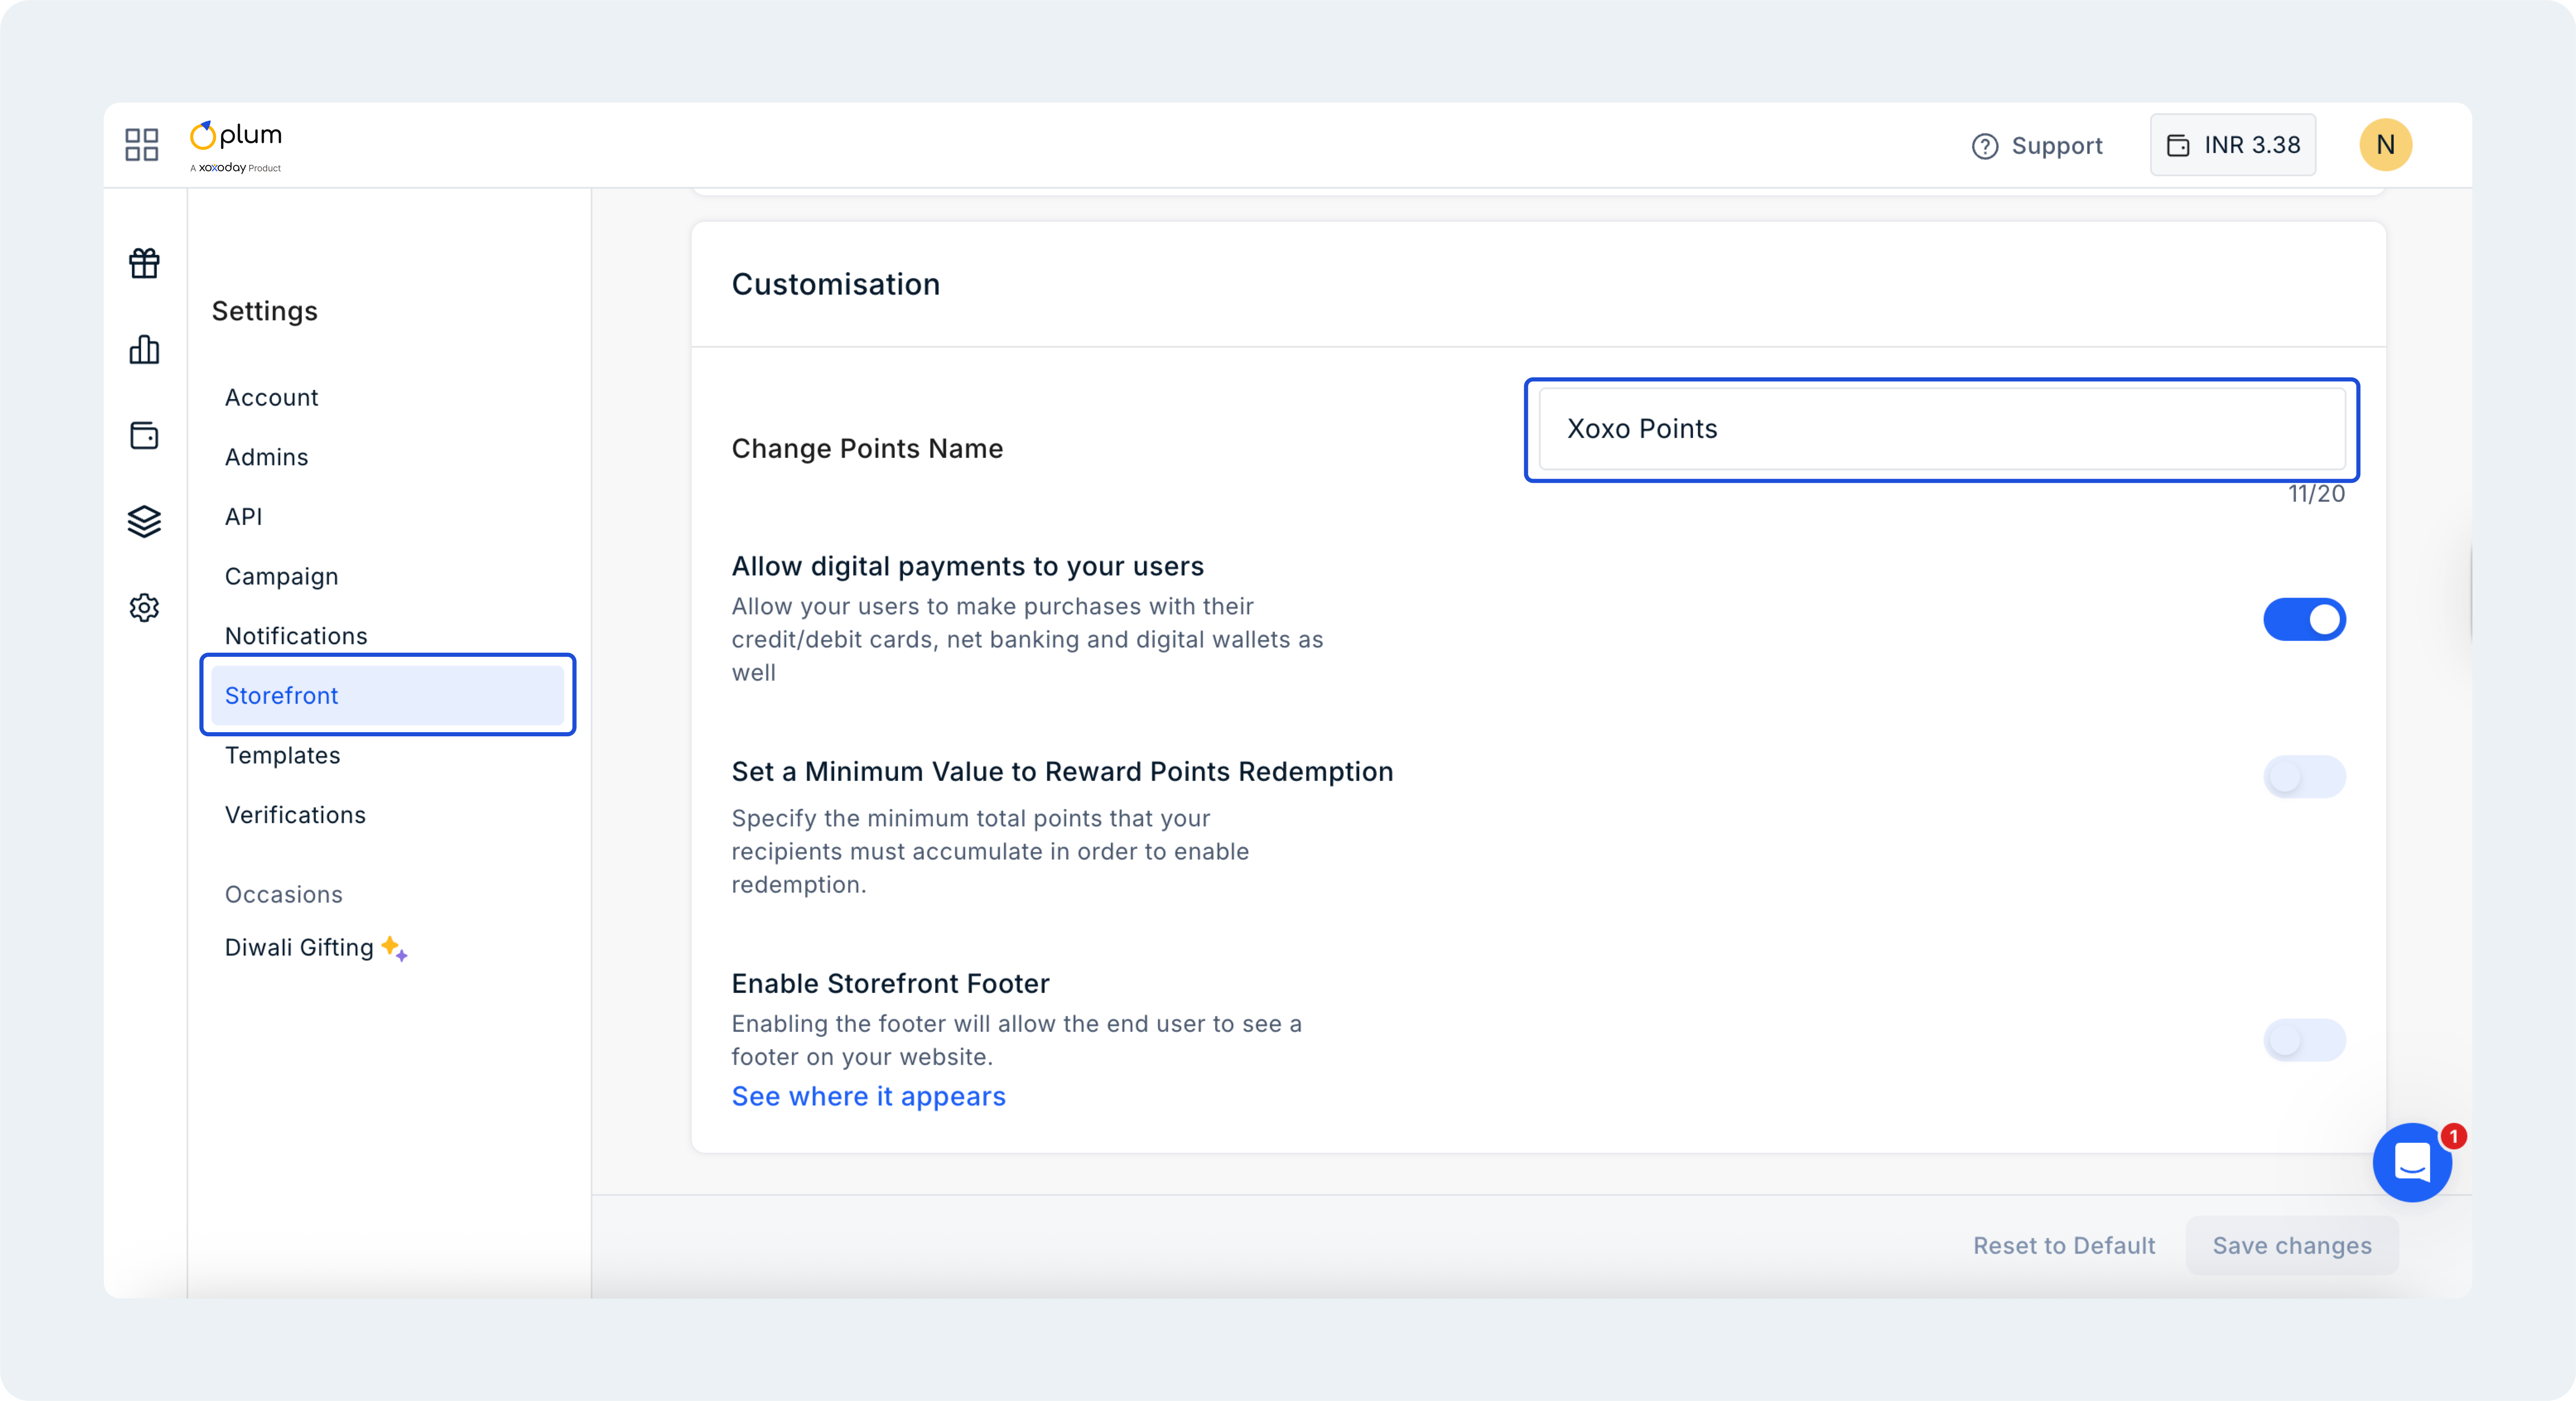Disable digital payments toggle
Image resolution: width=2576 pixels, height=1401 pixels.
coord(2304,619)
